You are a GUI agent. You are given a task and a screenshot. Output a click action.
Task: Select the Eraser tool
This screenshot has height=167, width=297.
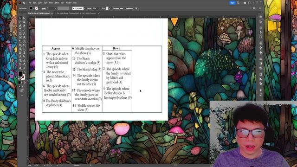pyautogui.click(x=24, y=37)
